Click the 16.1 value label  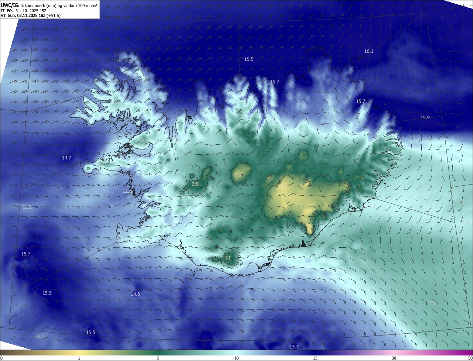coord(369,51)
